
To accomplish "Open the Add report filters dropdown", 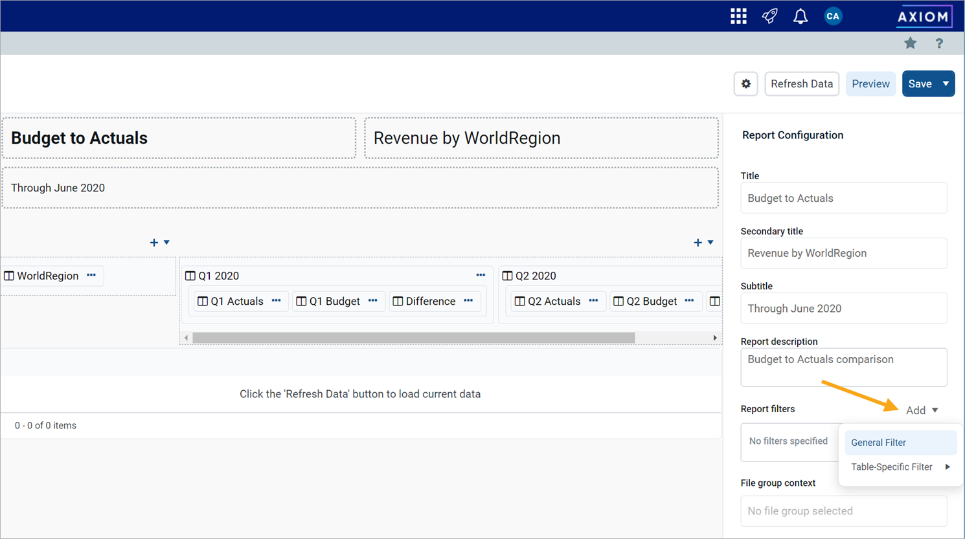I will click(922, 410).
